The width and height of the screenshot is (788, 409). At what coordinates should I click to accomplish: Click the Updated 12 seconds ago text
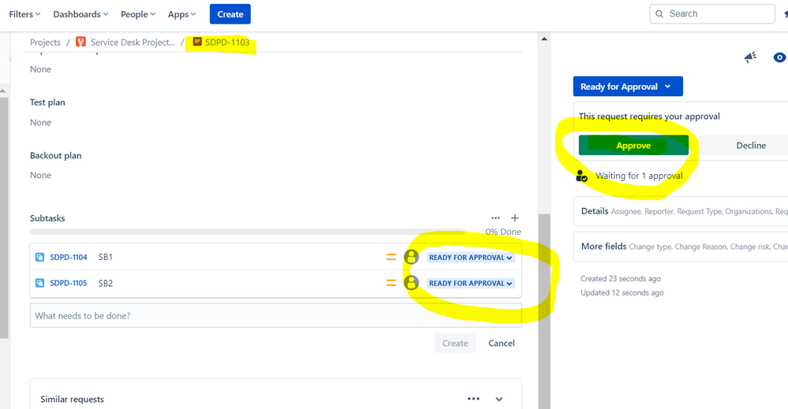pyautogui.click(x=622, y=292)
